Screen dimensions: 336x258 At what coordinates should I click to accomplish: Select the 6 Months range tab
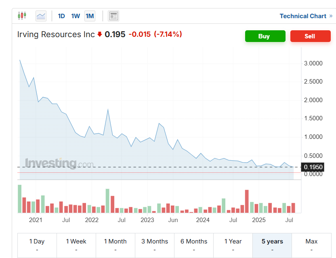194,245
